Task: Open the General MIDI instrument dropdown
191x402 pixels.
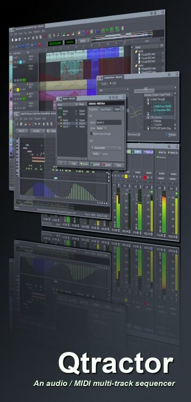Action: tap(106, 148)
